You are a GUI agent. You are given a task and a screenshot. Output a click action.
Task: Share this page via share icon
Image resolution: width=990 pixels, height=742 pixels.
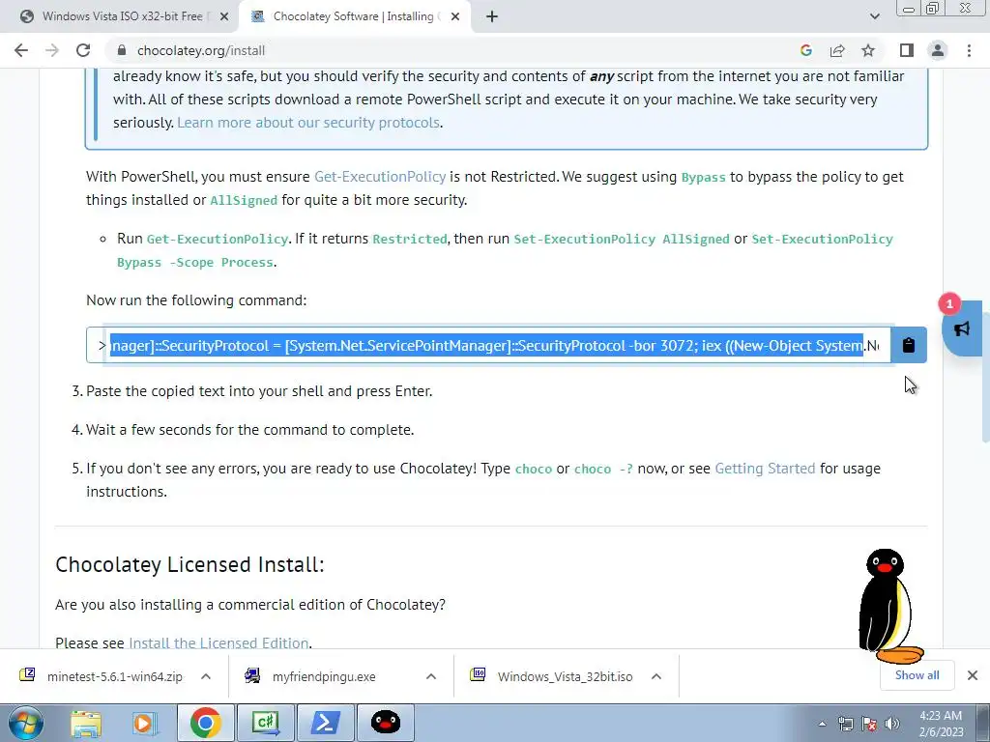pyautogui.click(x=837, y=50)
